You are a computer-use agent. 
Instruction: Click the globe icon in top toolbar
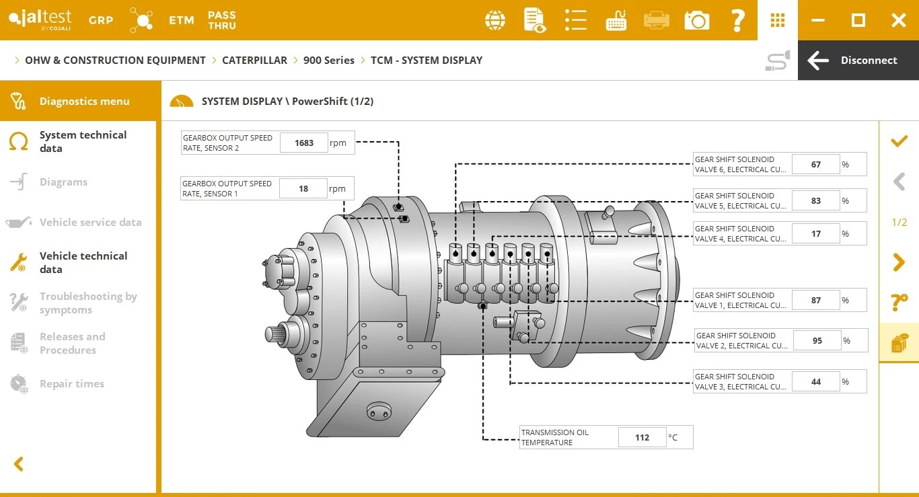(495, 20)
